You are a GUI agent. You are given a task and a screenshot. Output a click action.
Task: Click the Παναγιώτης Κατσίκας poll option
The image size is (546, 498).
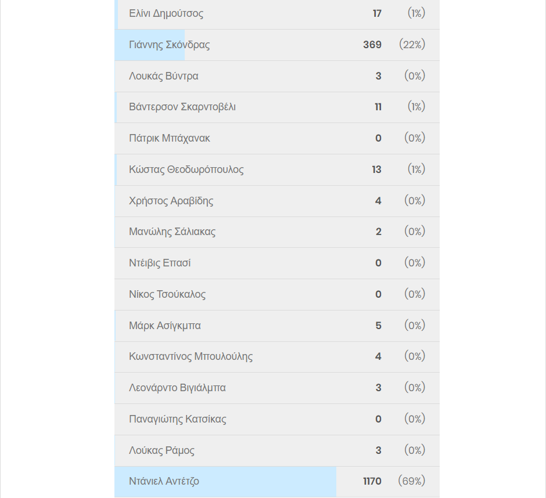tap(277, 419)
